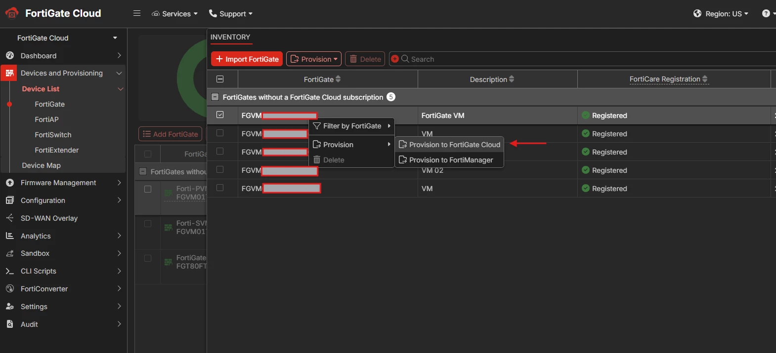Select Provision in the context menu

point(351,144)
